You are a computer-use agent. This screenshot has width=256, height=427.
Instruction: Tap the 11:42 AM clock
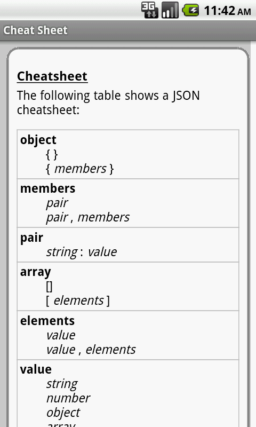coord(227,11)
